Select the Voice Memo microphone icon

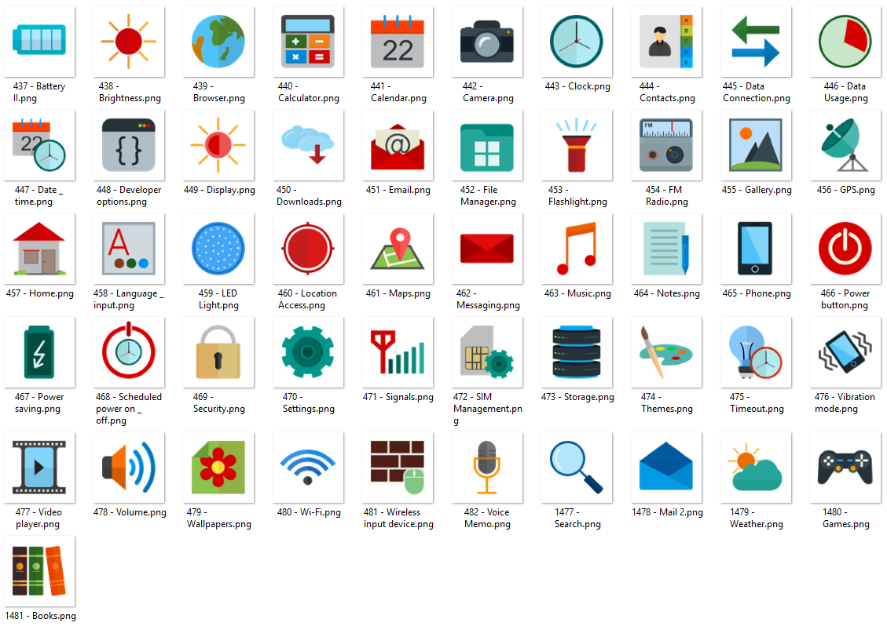[x=487, y=468]
